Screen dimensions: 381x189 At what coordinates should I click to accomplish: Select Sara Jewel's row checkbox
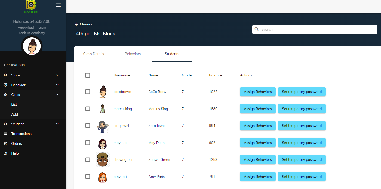click(x=88, y=126)
